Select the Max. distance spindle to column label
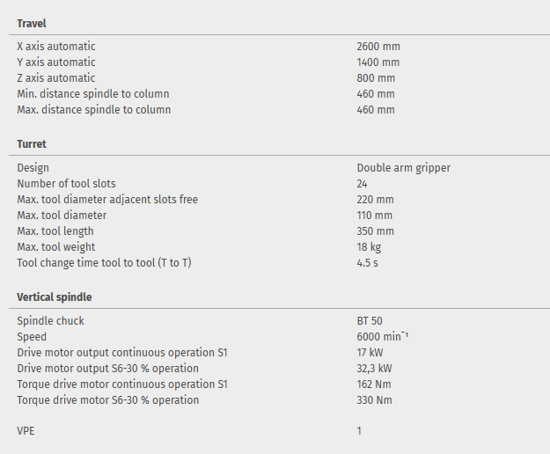The image size is (550, 454). (94, 110)
